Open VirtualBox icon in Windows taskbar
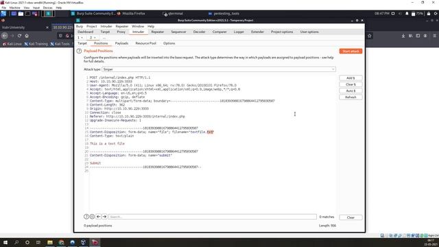The image size is (439, 247). point(83,242)
